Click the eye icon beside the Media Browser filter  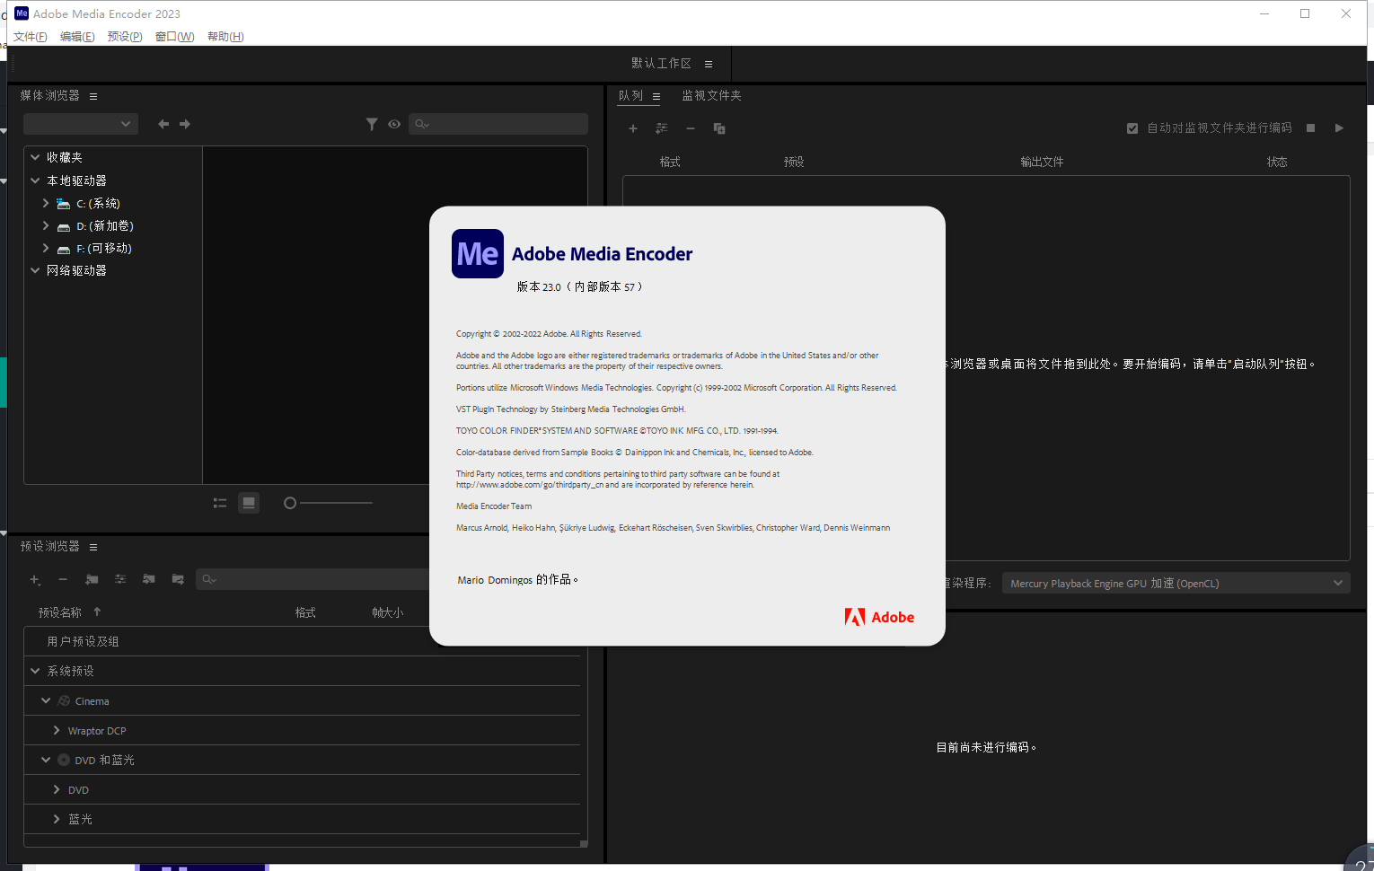(x=394, y=124)
